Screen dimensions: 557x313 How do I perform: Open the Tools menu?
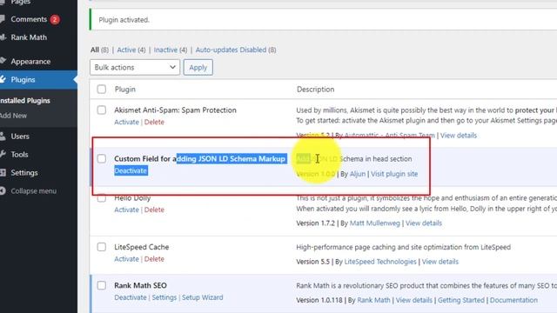coord(19,155)
